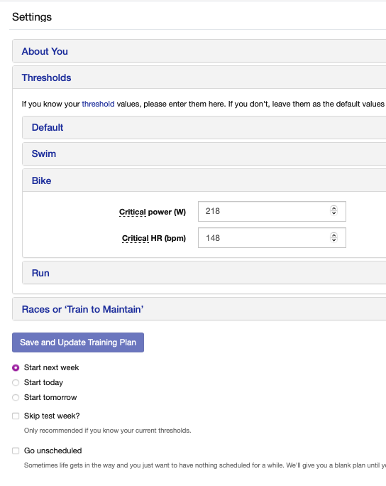
Task: Expand the About You section
Action: 199,51
